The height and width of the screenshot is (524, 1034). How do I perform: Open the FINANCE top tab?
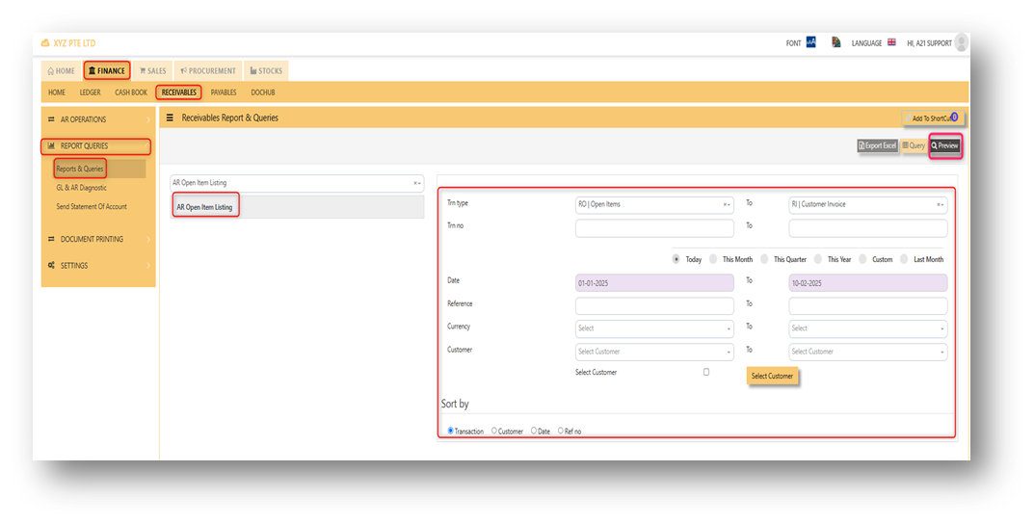click(x=107, y=70)
